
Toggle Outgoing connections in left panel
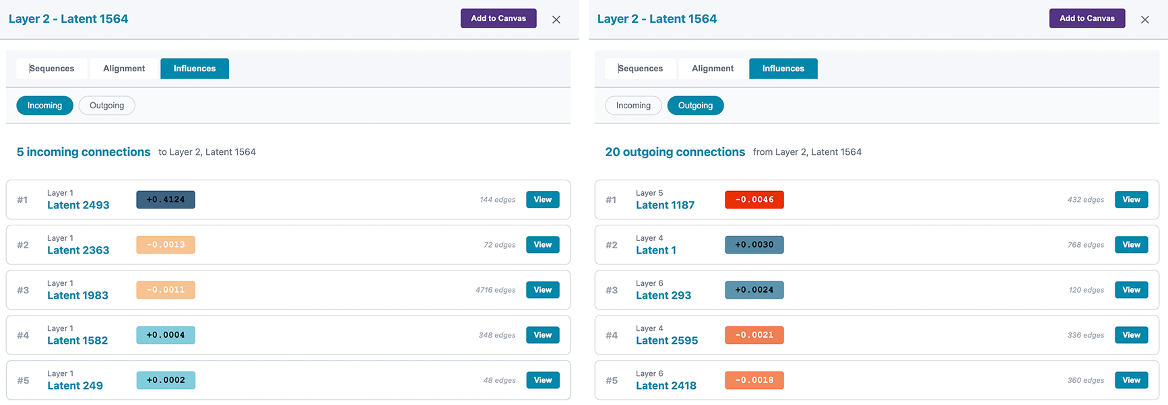pos(106,106)
